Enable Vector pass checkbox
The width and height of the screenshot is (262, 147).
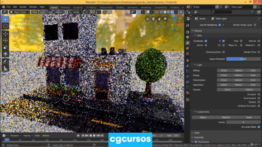(206, 45)
